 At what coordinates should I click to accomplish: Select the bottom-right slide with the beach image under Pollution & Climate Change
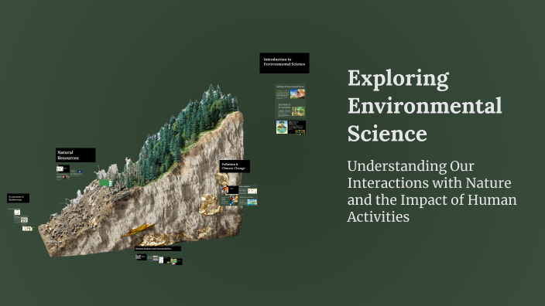click(249, 201)
